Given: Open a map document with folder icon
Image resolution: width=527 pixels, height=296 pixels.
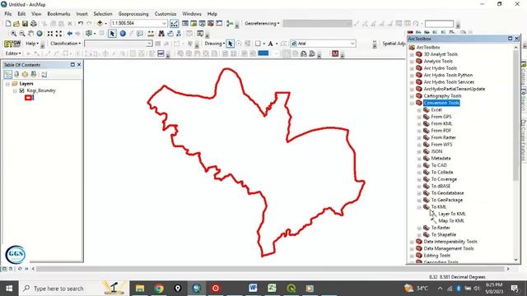Looking at the screenshot, I should 16,24.
